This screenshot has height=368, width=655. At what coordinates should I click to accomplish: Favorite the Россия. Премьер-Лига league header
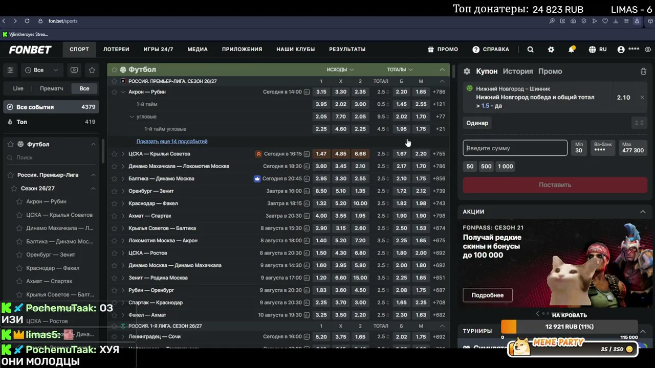(x=115, y=81)
